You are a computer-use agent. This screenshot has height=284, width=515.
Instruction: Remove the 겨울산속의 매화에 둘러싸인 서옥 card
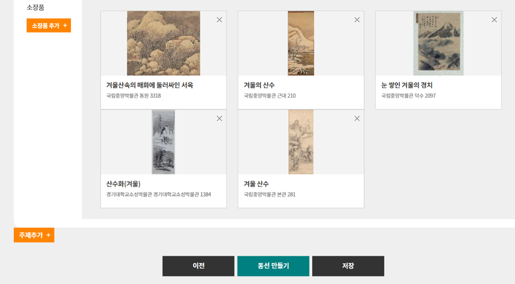(220, 20)
